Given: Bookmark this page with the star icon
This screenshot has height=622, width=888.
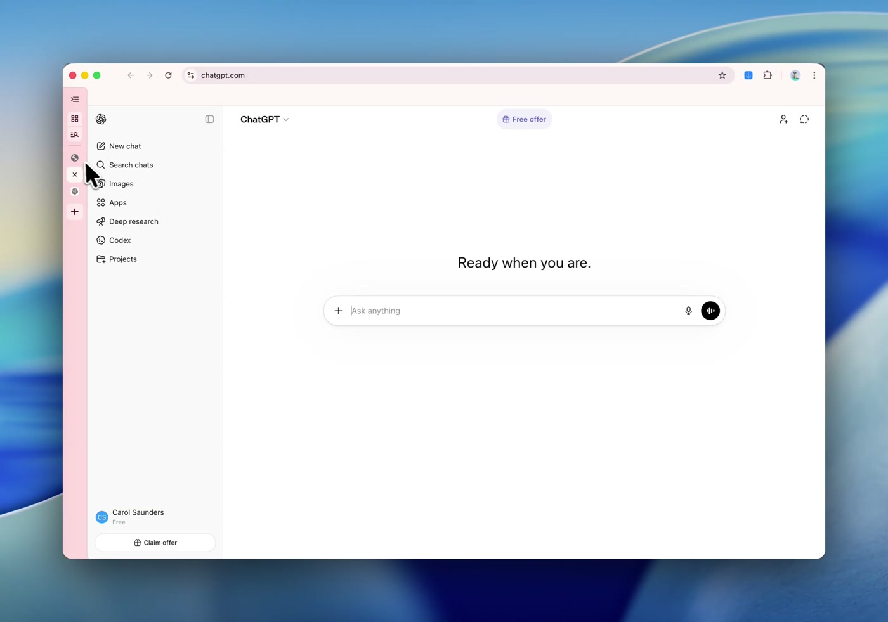Looking at the screenshot, I should (722, 75).
